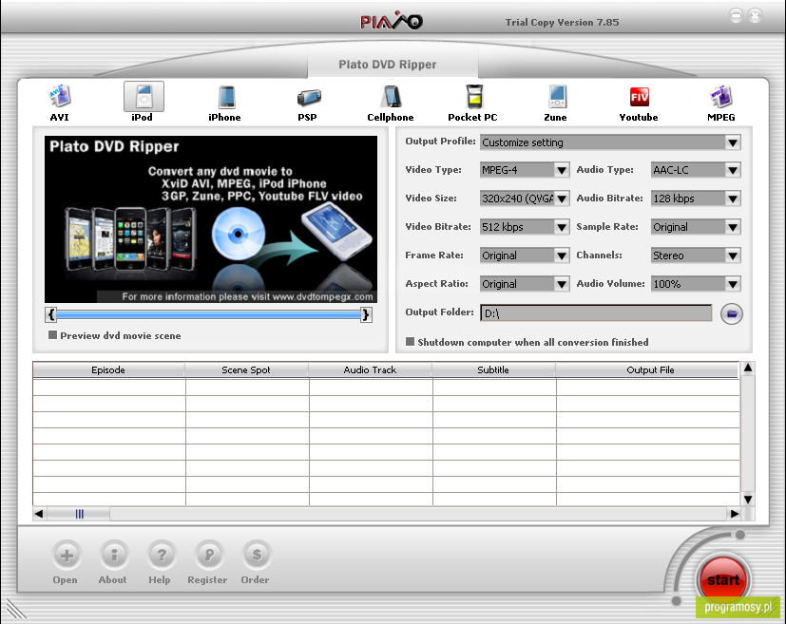Screen dimensions: 786x624
Task: Click the list scroll up arrow
Action: click(748, 369)
